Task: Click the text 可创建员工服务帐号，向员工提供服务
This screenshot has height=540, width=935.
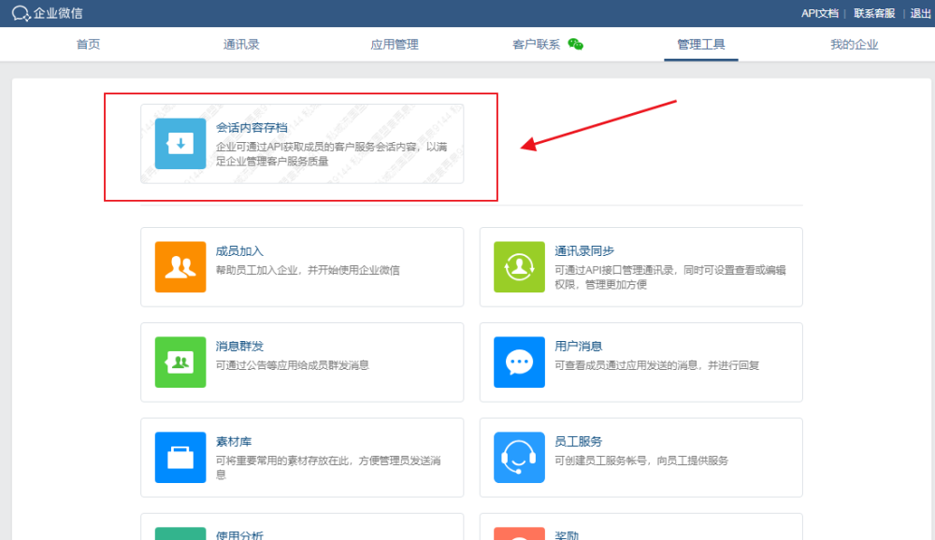Action: [x=641, y=461]
